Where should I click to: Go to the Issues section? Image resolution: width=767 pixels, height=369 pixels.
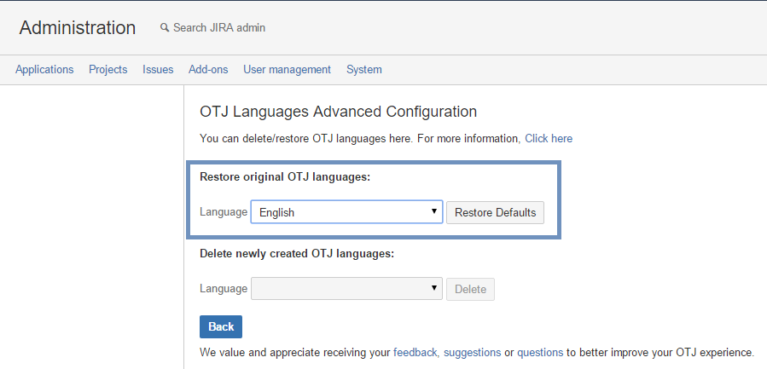(158, 69)
